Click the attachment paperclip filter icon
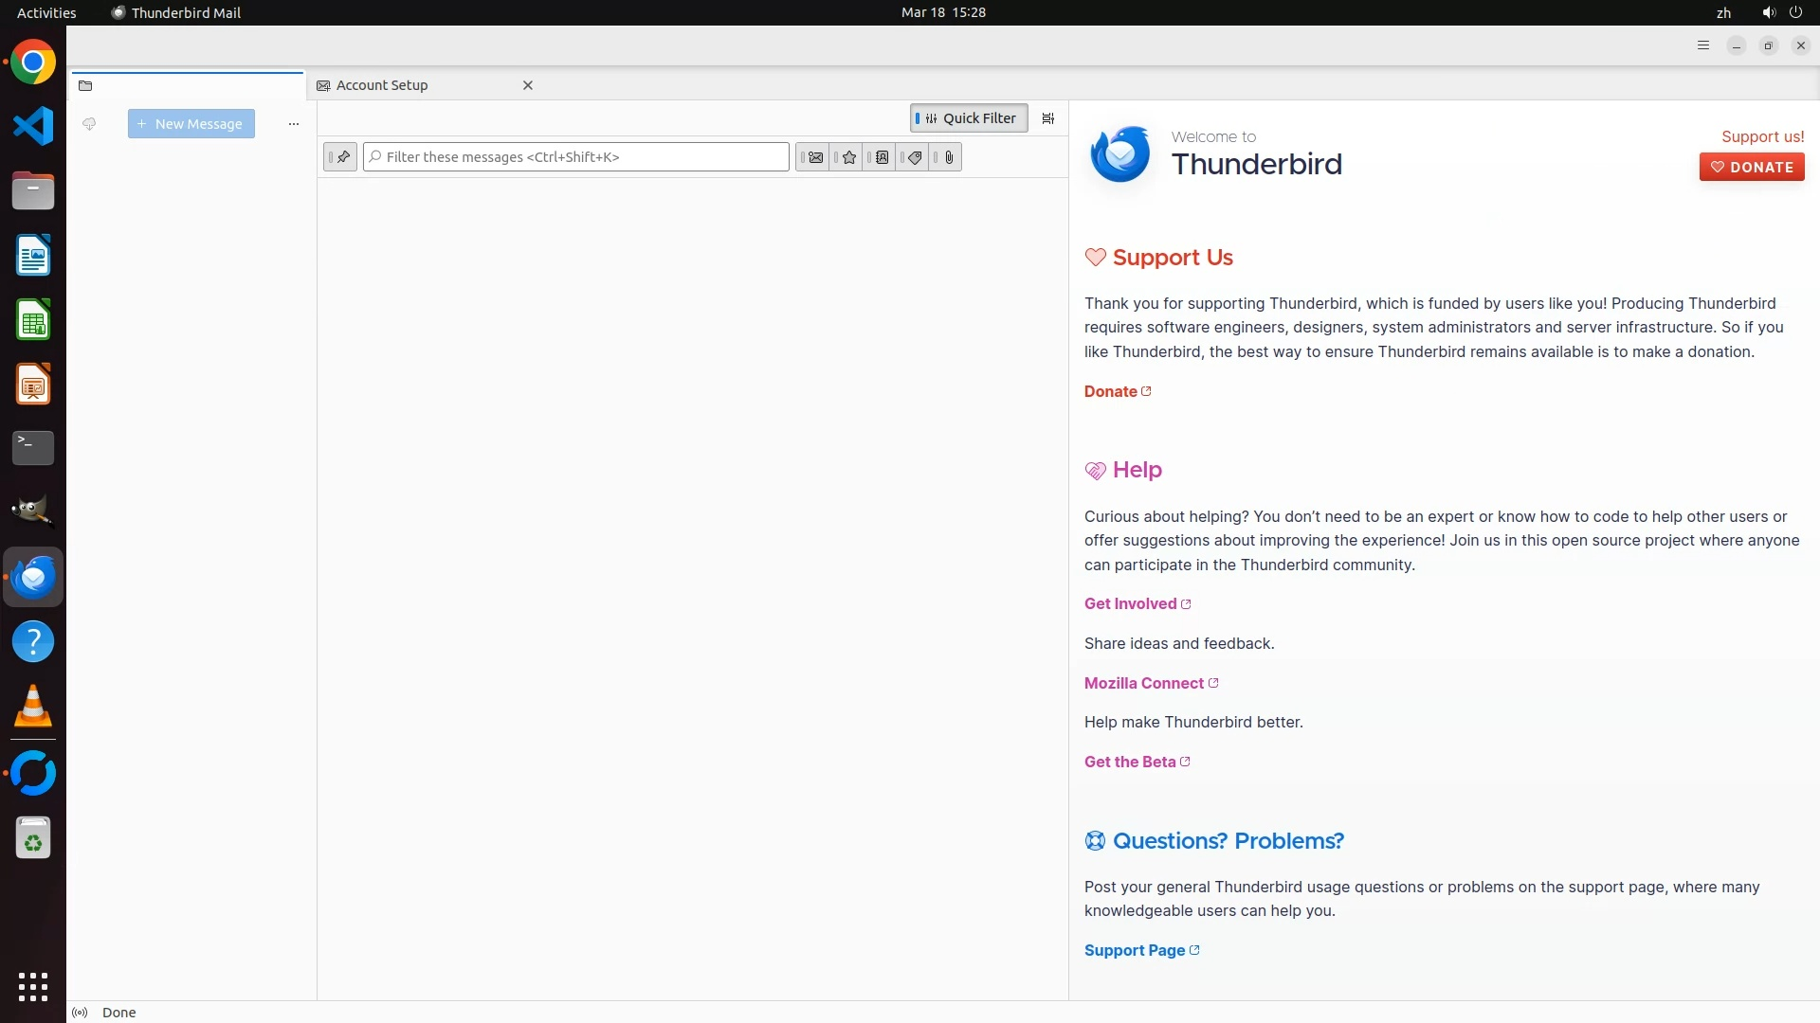 tap(948, 157)
